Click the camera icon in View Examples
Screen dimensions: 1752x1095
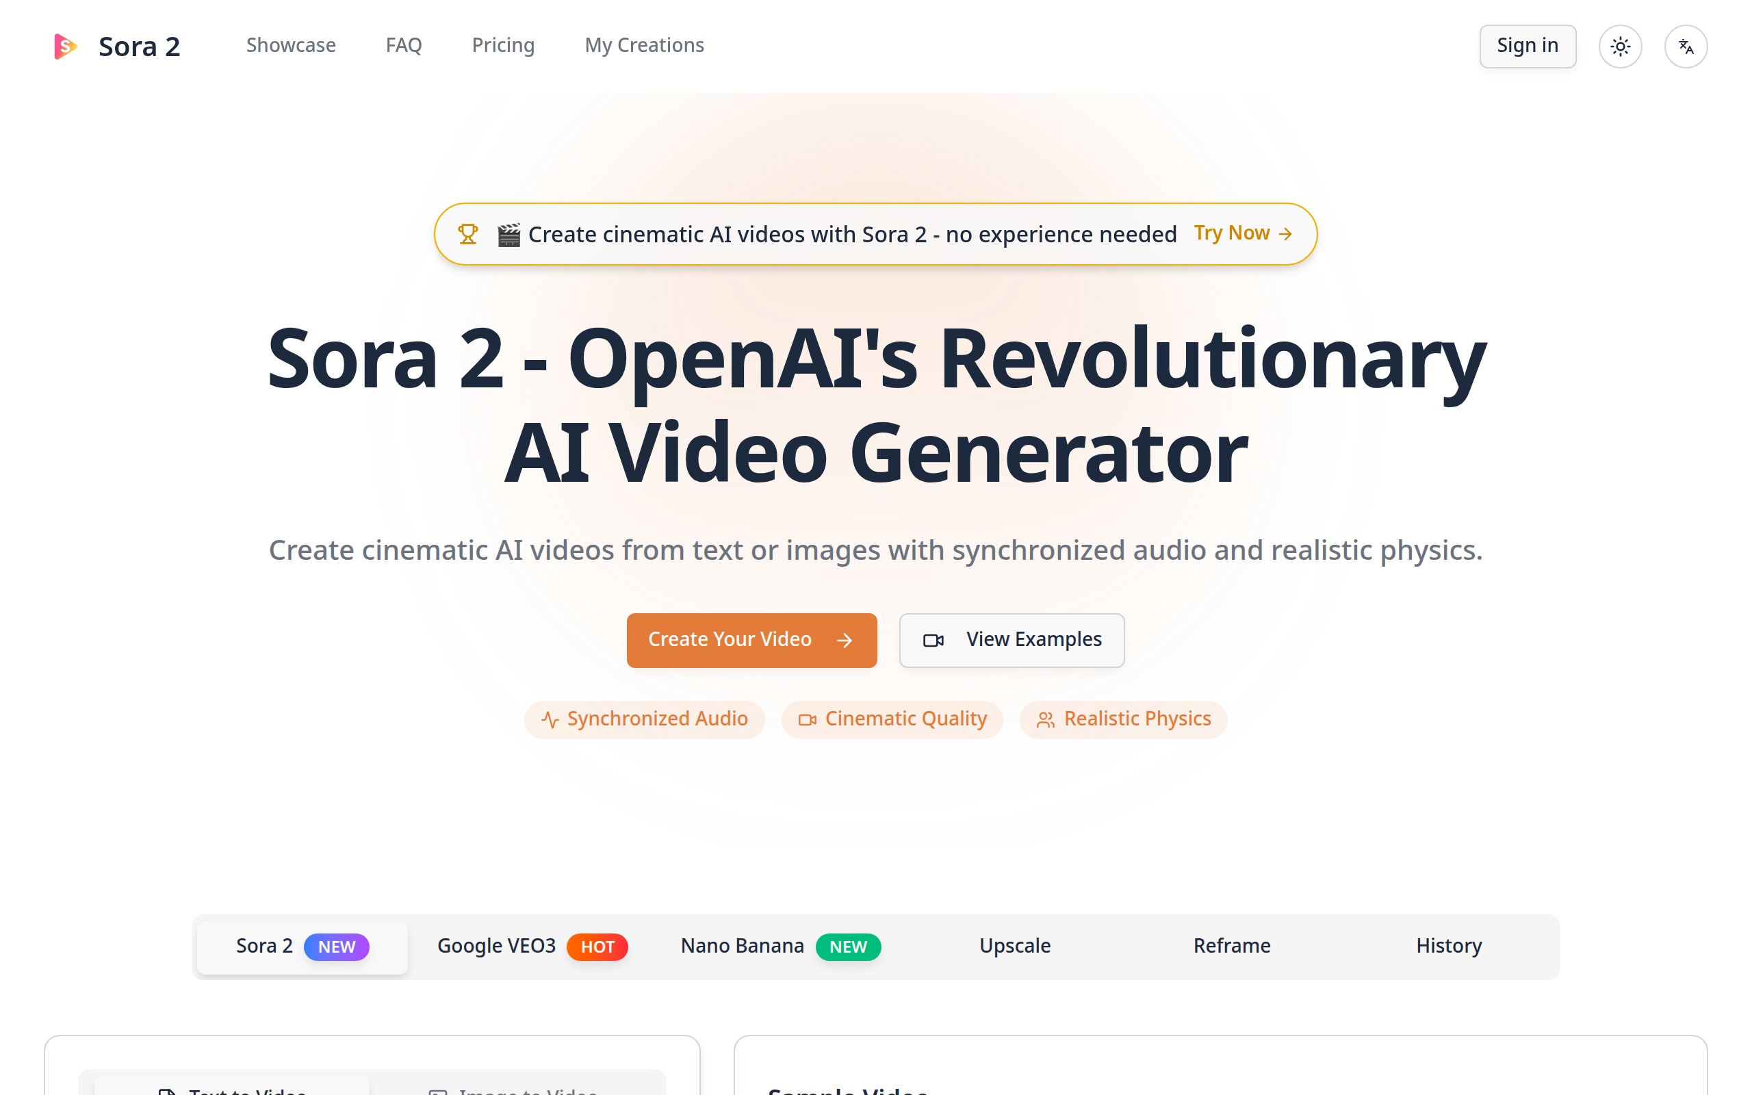click(933, 640)
